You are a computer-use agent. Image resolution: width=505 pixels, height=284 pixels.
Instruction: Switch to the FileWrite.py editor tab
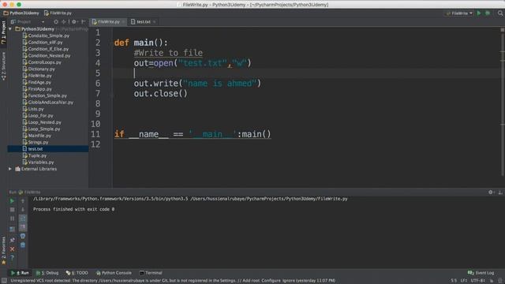109,22
